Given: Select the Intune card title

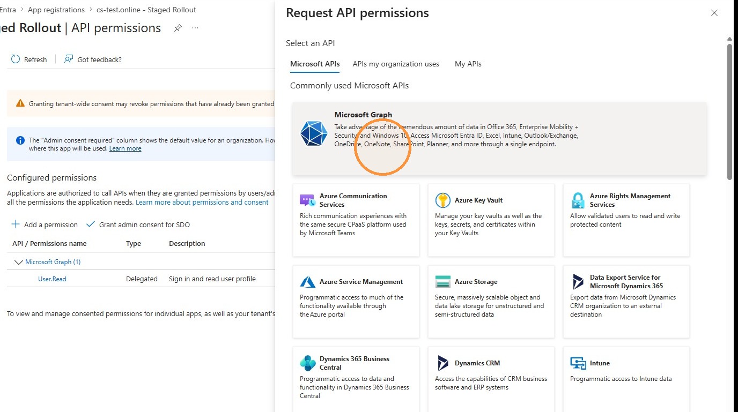Looking at the screenshot, I should (x=600, y=363).
